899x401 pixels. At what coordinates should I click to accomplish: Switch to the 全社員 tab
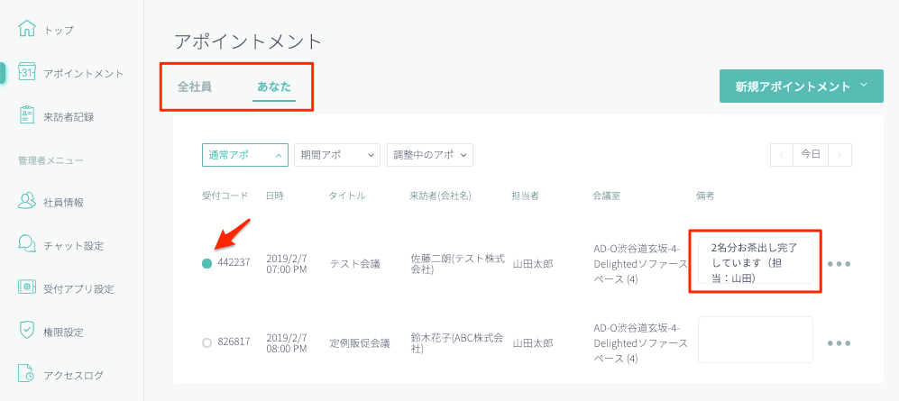[x=195, y=87]
